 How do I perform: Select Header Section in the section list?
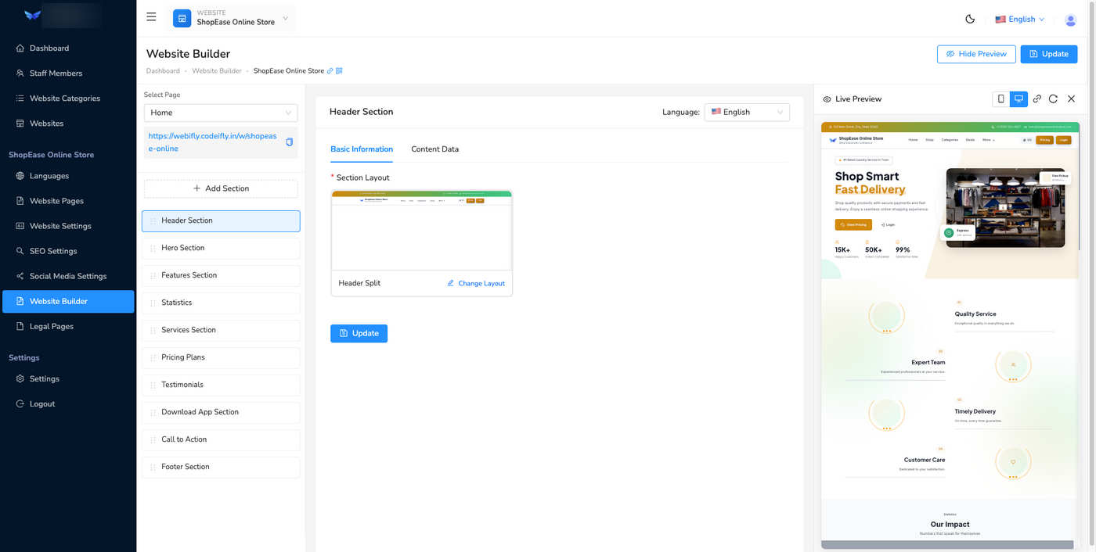[221, 220]
